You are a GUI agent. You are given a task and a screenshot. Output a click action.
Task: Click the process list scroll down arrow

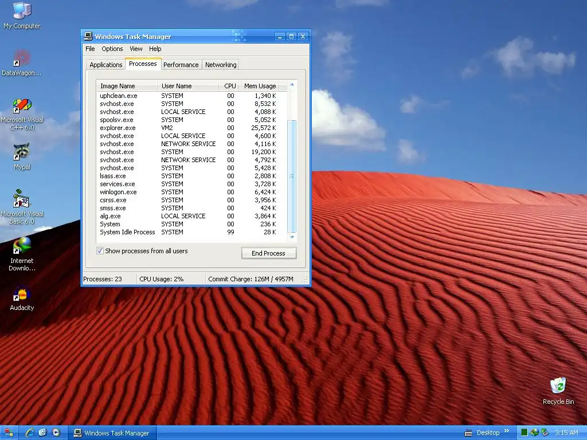pyautogui.click(x=292, y=237)
